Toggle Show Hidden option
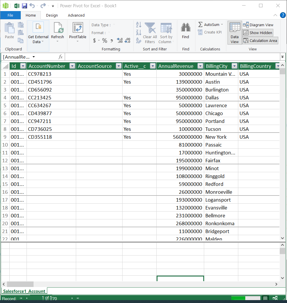287x303 pixels. [x=258, y=33]
